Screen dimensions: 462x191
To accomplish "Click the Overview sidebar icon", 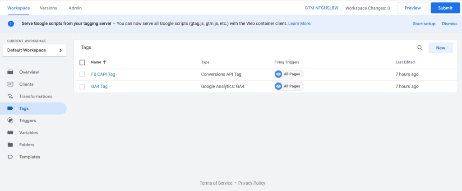I will click(10, 72).
